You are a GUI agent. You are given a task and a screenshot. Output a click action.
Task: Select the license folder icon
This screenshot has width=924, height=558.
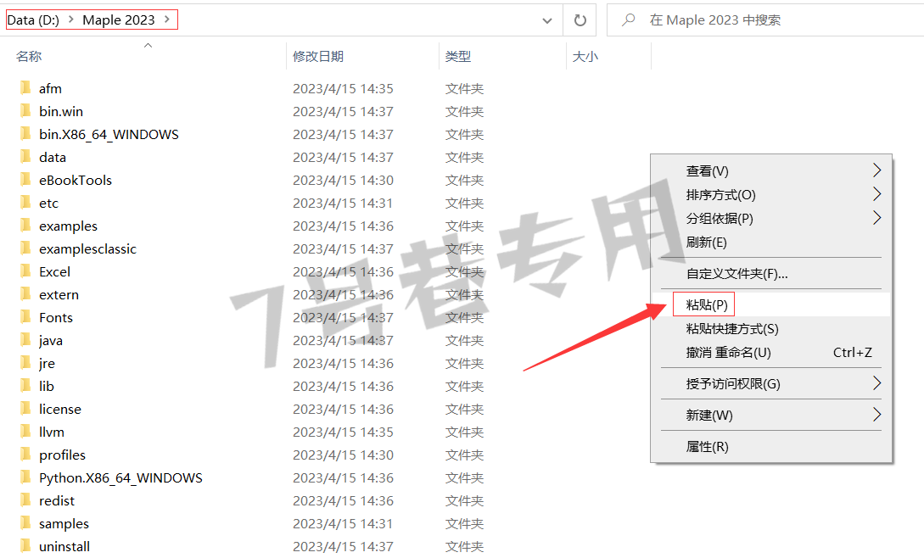(25, 409)
